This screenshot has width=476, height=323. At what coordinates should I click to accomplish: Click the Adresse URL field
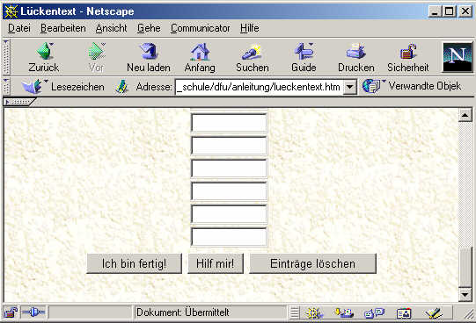click(260, 87)
